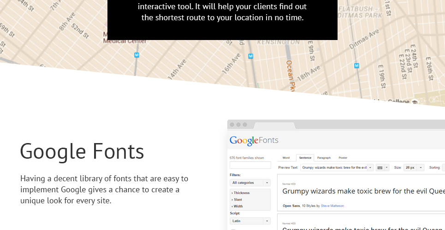Select the Sentence preview tab

click(x=305, y=158)
